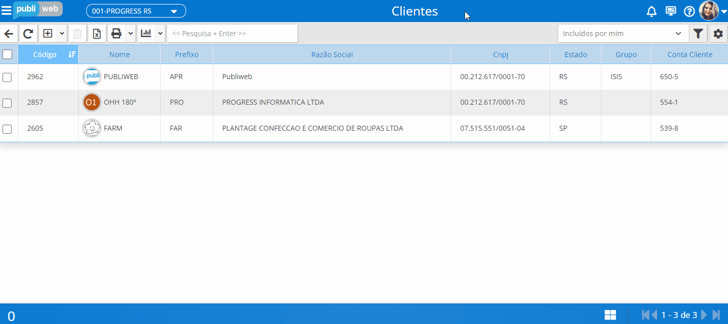Click the delete trash icon
This screenshot has height=324, width=728.
tap(77, 34)
